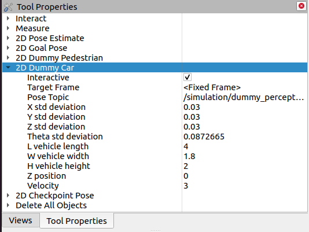
Task: Select the Delete All Objects item
Action: [51, 205]
